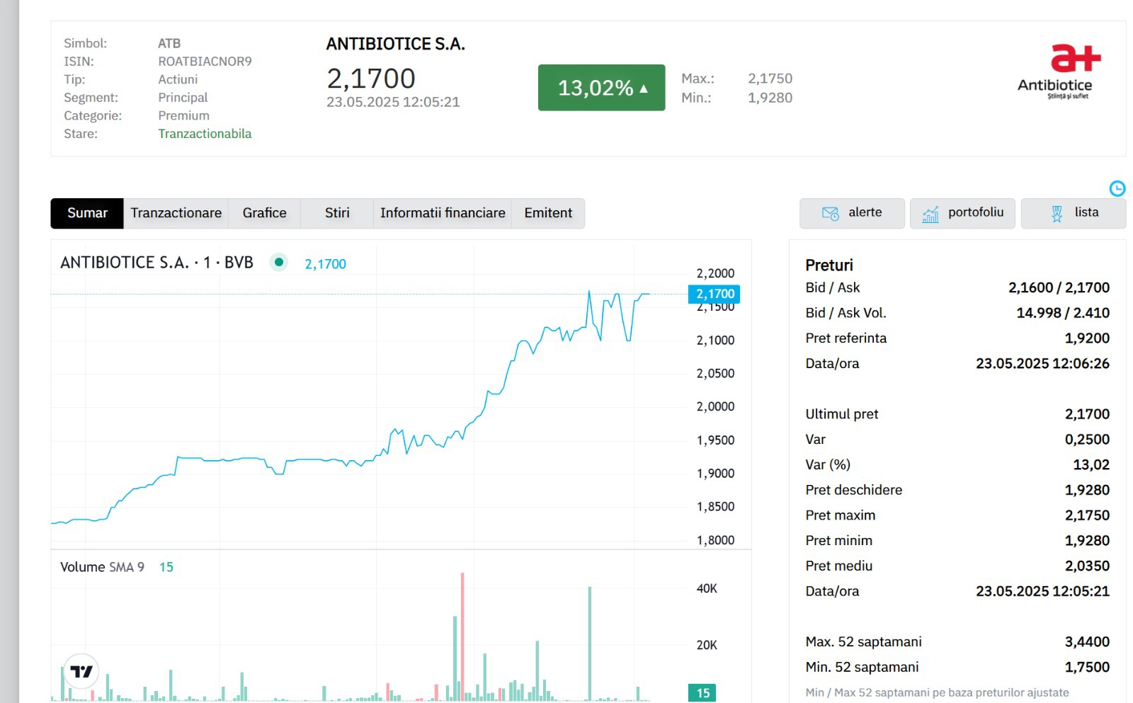Click the Actiuni type value
The image size is (1133, 703).
coord(178,79)
